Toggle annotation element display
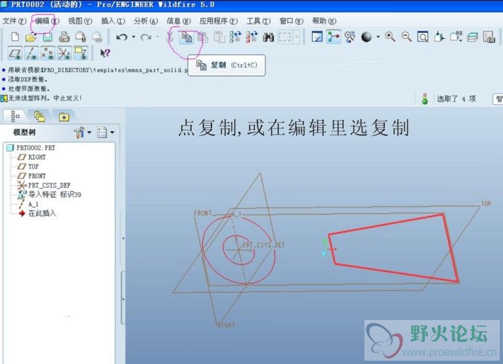This screenshot has width=503, height=364. pos(81,53)
